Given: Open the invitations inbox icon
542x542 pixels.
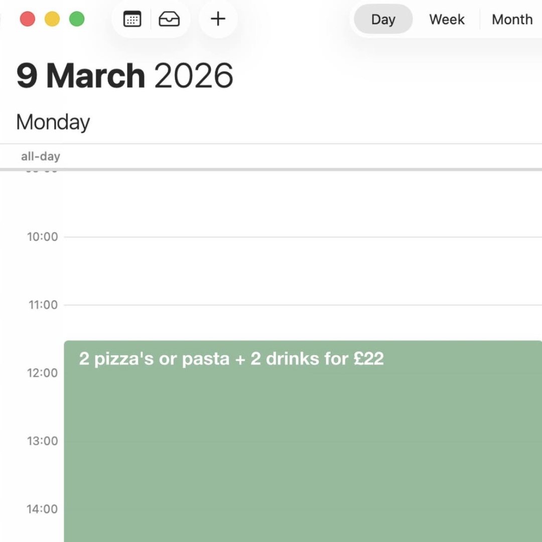Looking at the screenshot, I should pos(169,19).
